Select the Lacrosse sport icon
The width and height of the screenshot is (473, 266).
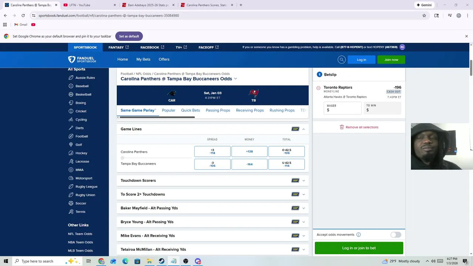[x=71, y=161]
